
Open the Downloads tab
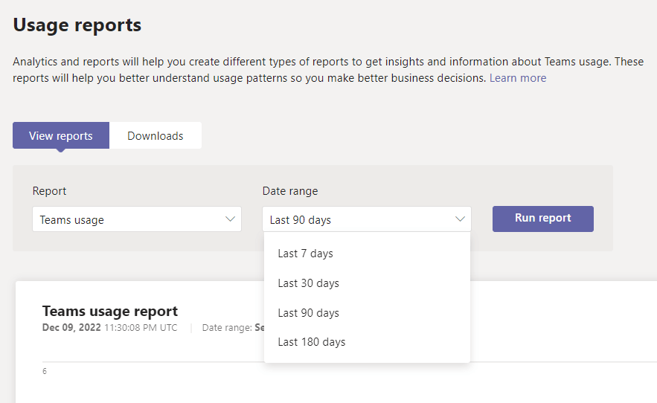[156, 135]
